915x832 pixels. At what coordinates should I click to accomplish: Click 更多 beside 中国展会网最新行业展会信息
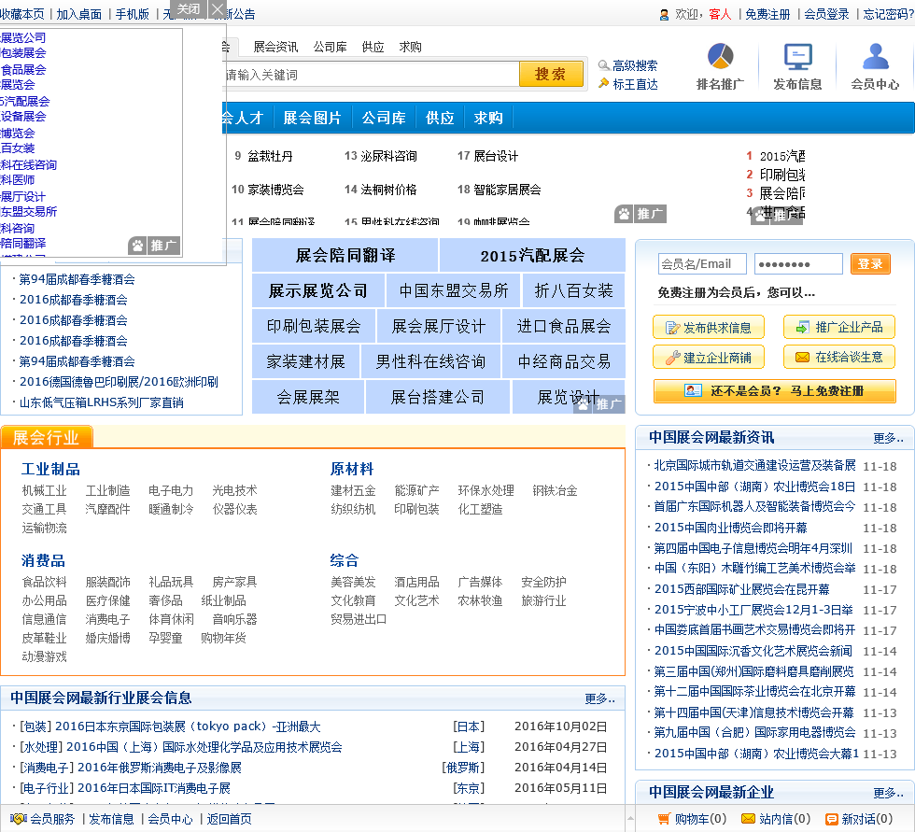point(599,698)
